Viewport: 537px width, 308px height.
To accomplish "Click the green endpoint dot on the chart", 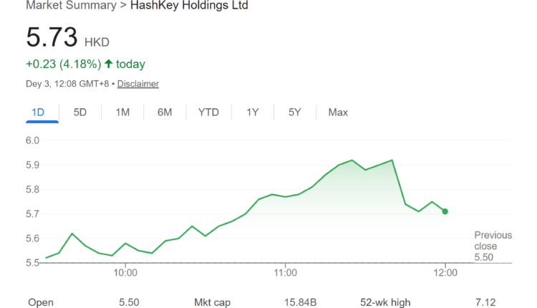I will pos(445,211).
